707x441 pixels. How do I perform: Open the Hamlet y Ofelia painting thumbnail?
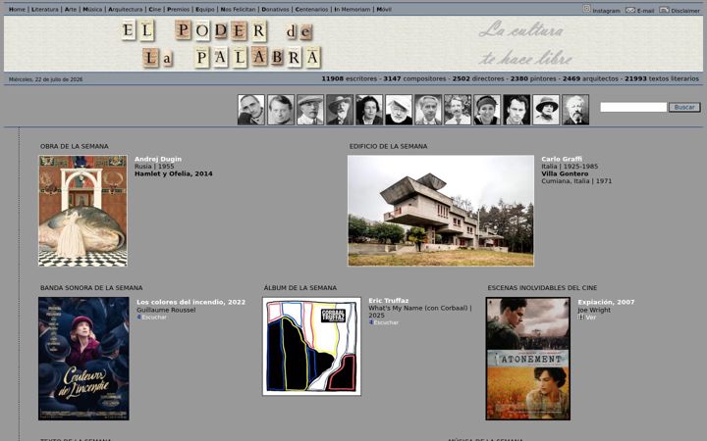click(82, 211)
